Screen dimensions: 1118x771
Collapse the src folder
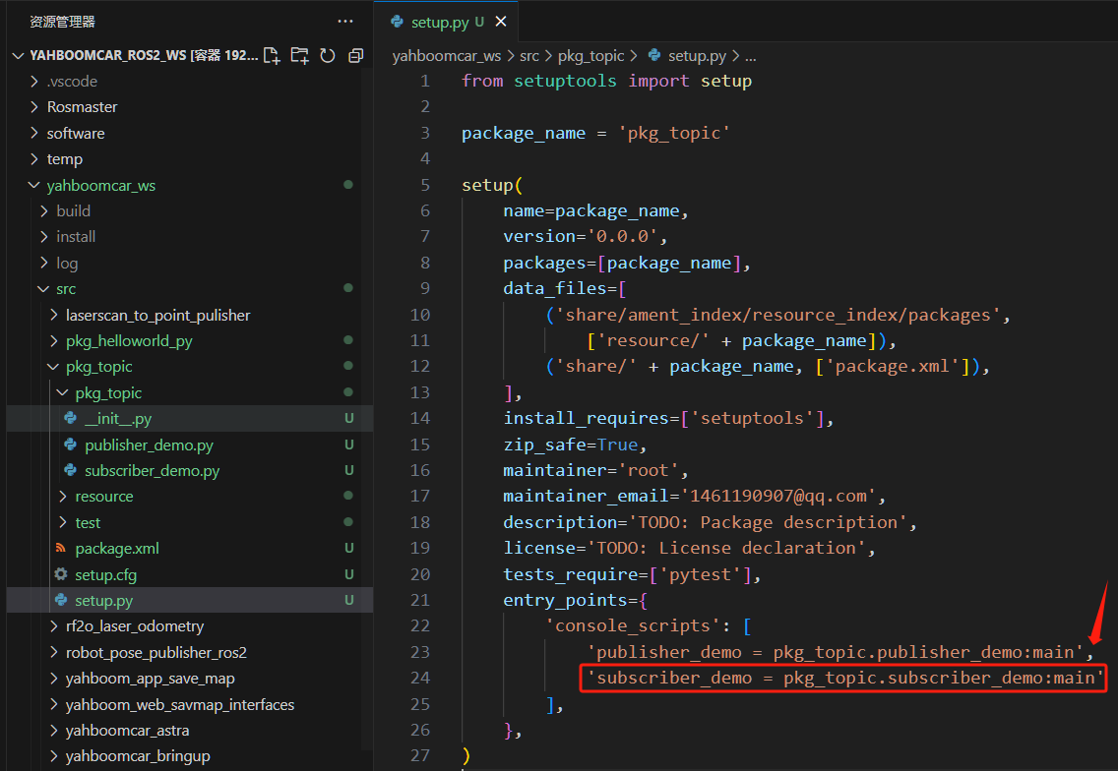click(x=65, y=289)
